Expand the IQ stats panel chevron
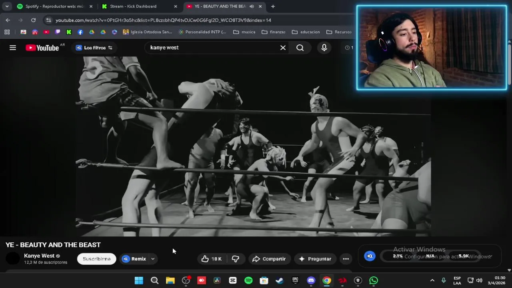This screenshot has height=288, width=512. tap(491, 256)
